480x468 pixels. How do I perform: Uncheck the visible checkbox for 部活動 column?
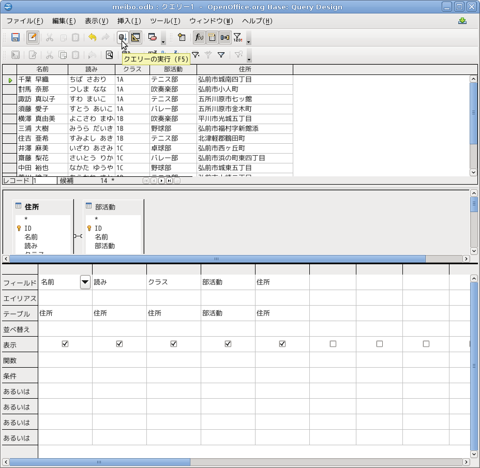pyautogui.click(x=228, y=344)
